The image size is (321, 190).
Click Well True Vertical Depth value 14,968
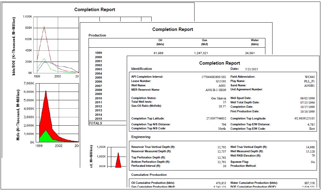(310, 147)
